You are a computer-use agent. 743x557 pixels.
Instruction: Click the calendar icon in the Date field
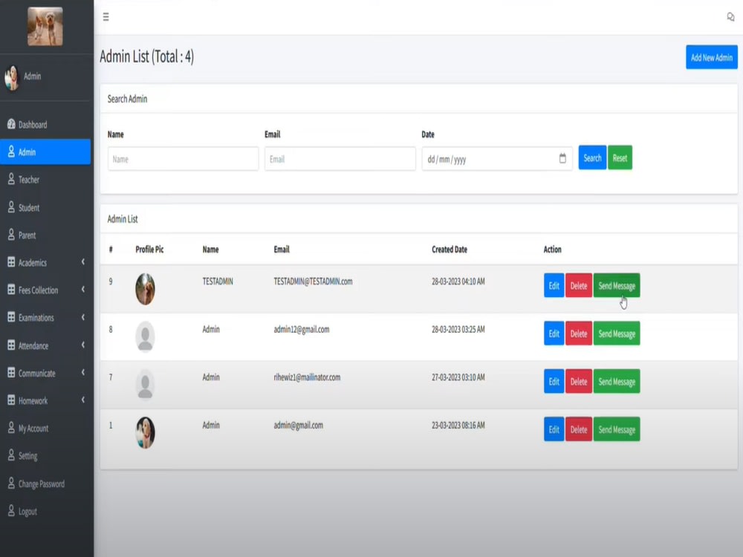pos(563,157)
